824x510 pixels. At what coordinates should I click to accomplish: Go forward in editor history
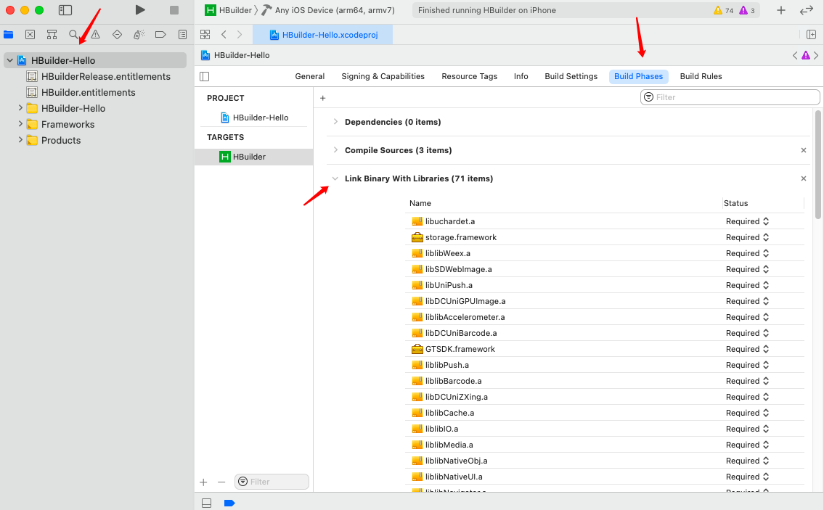click(240, 35)
